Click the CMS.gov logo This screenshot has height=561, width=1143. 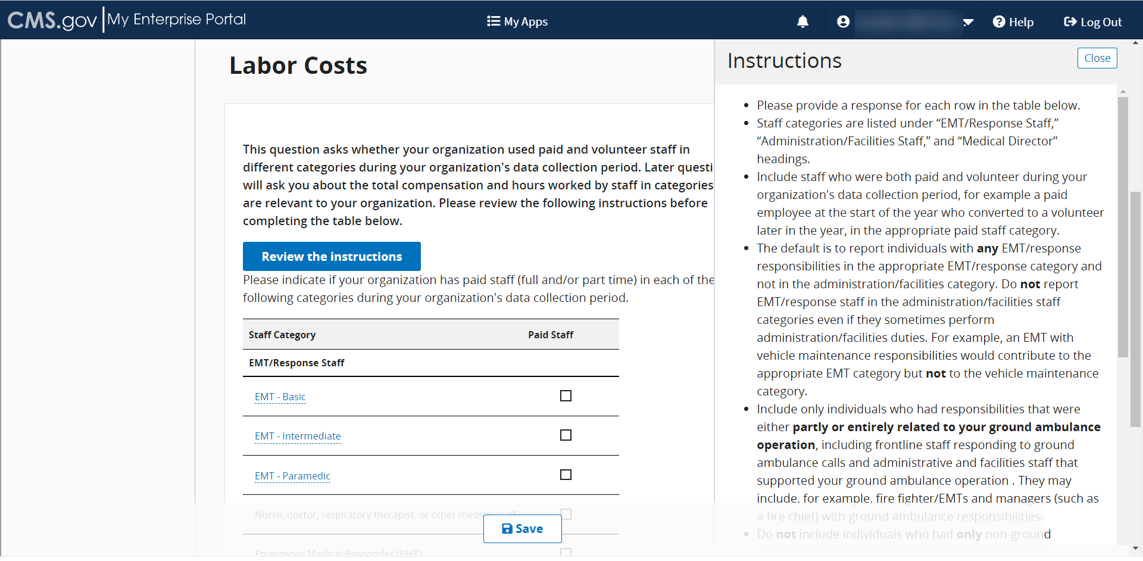click(x=52, y=20)
